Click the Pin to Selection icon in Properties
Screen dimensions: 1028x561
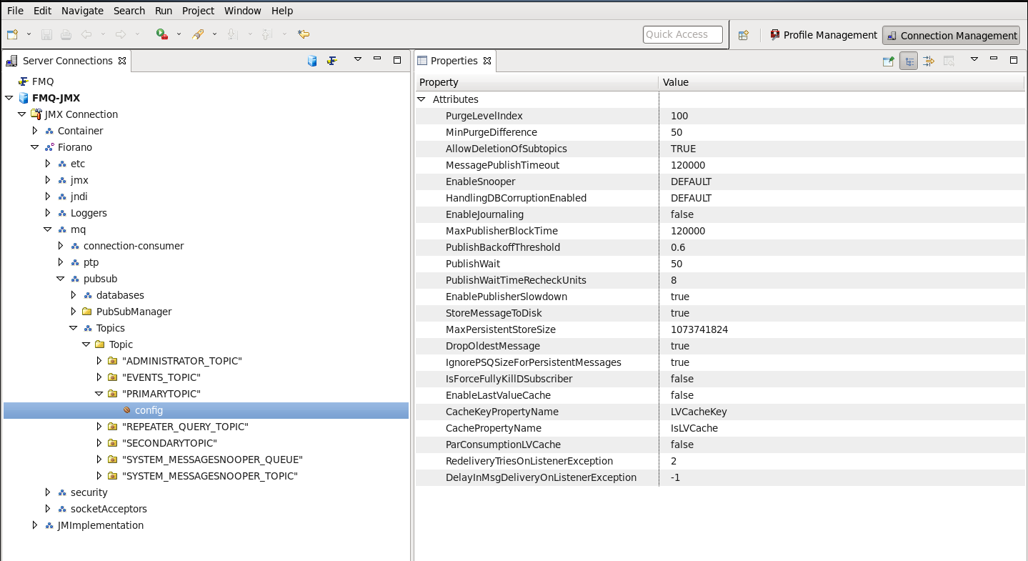888,61
